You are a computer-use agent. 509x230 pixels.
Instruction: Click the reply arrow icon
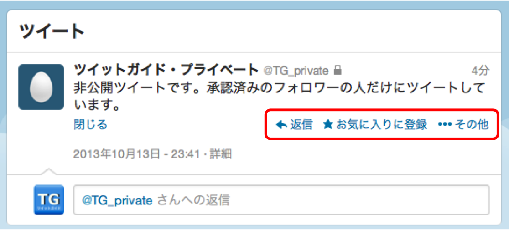tap(281, 125)
